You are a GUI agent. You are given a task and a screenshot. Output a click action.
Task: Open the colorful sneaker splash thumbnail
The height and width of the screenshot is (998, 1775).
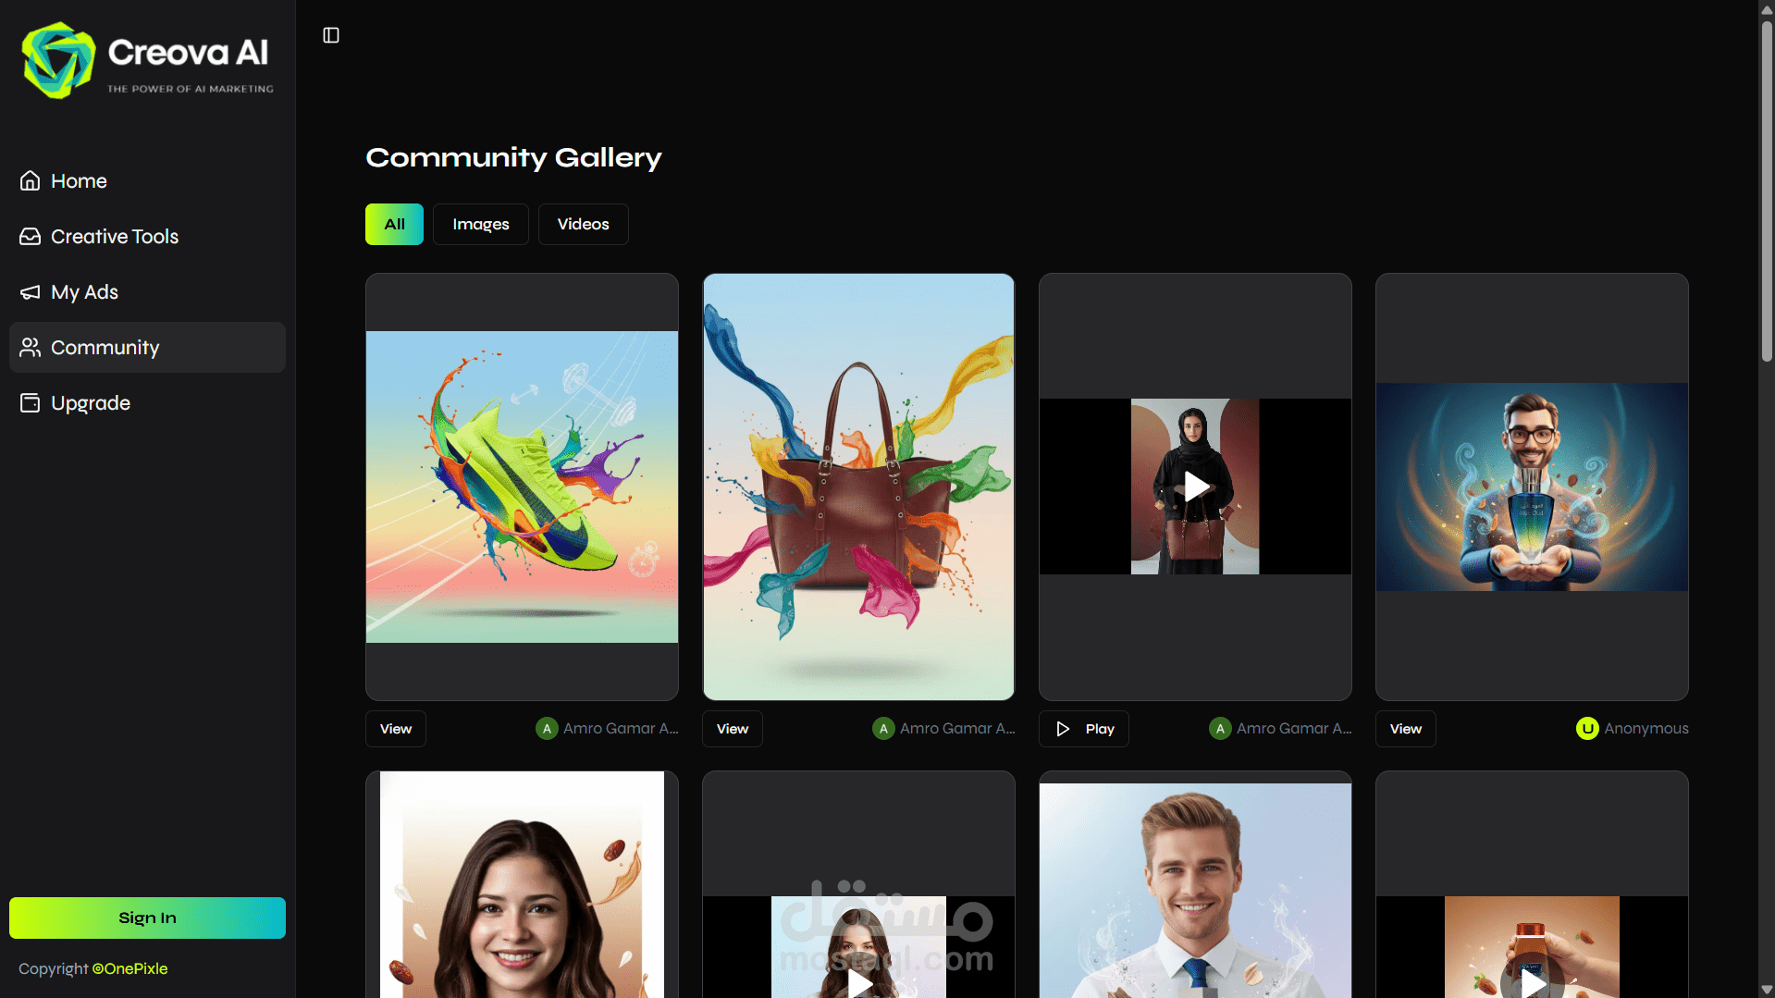[x=522, y=487]
